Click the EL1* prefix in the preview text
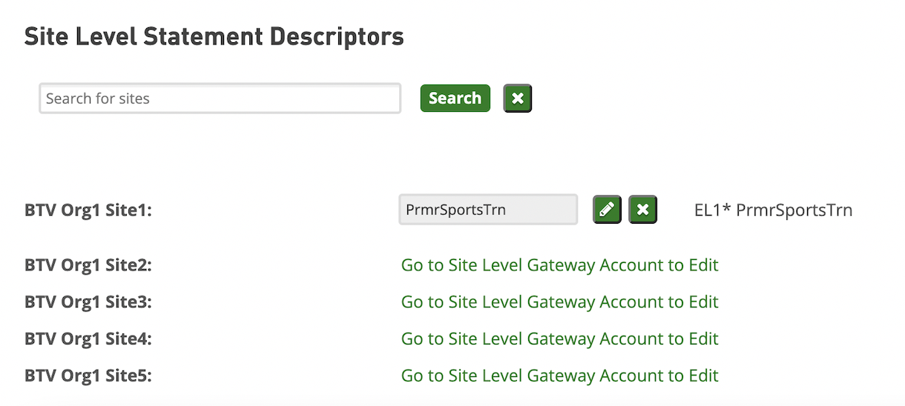The image size is (905, 406). (x=713, y=210)
